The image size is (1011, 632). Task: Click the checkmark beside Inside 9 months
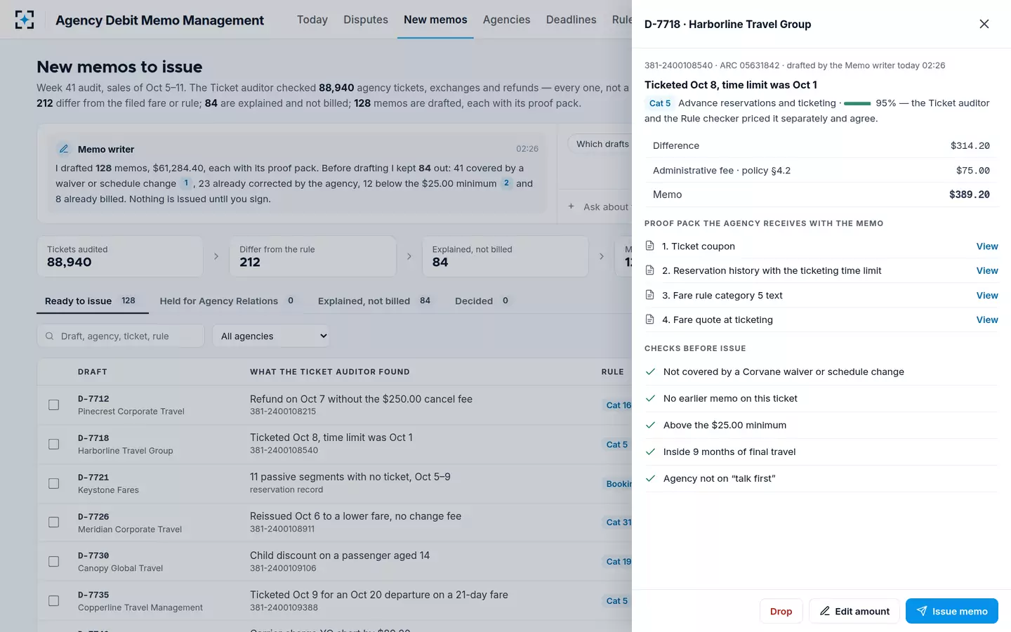point(650,452)
